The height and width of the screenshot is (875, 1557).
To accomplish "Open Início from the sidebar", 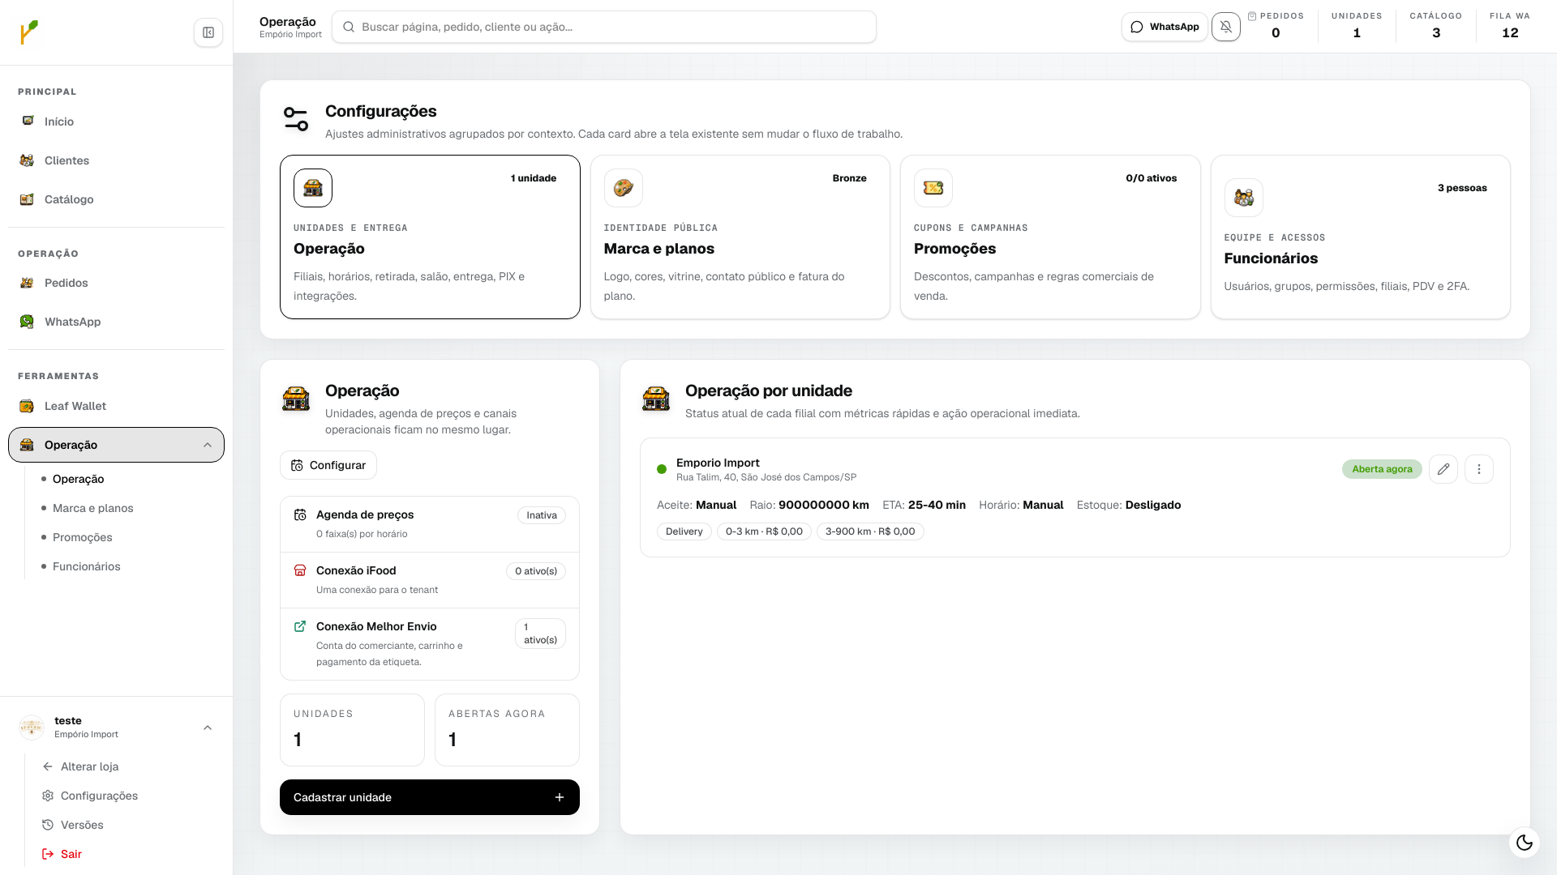I will point(116,122).
